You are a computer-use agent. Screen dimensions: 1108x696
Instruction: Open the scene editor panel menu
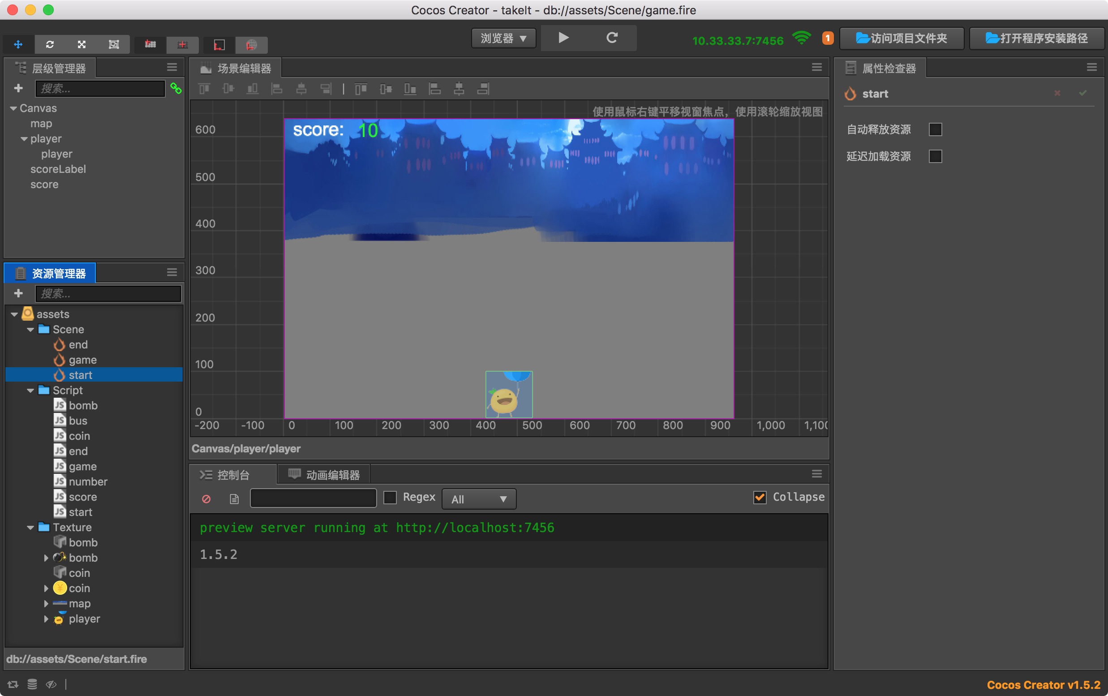click(x=816, y=68)
